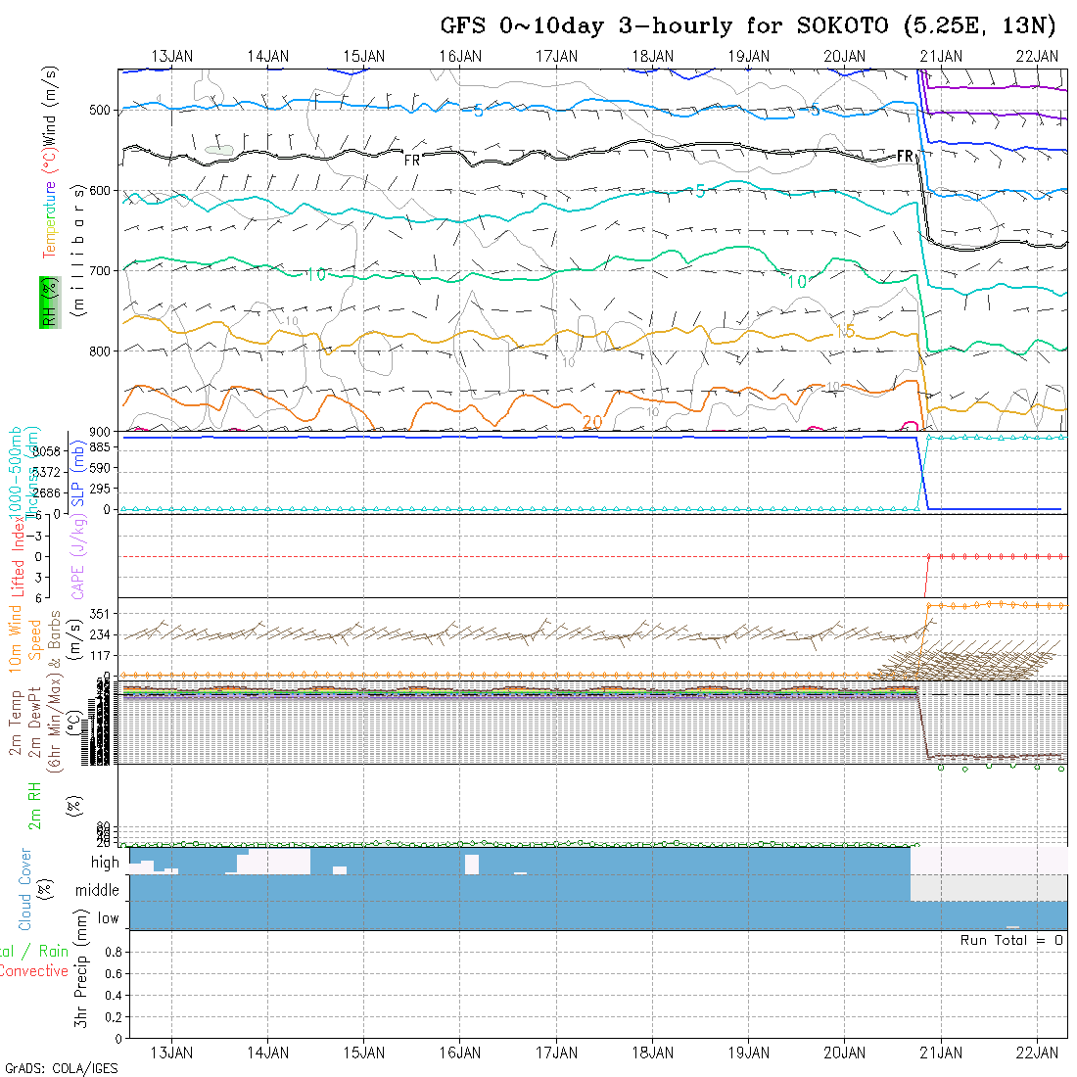
Task: Click 20JAN on the bottom date axis
Action: [x=845, y=1052]
